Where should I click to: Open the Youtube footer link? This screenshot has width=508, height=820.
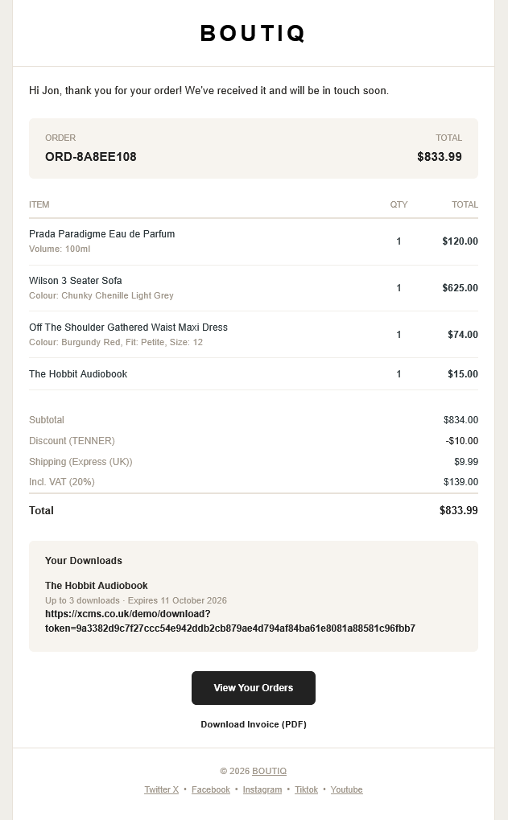pos(346,789)
